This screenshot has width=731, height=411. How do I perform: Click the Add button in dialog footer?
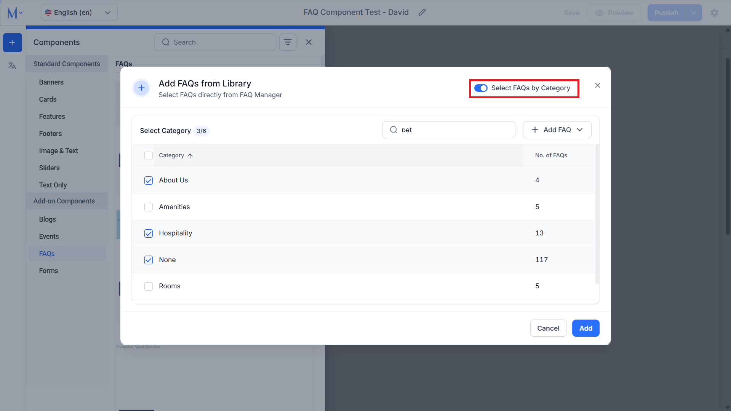pyautogui.click(x=586, y=328)
